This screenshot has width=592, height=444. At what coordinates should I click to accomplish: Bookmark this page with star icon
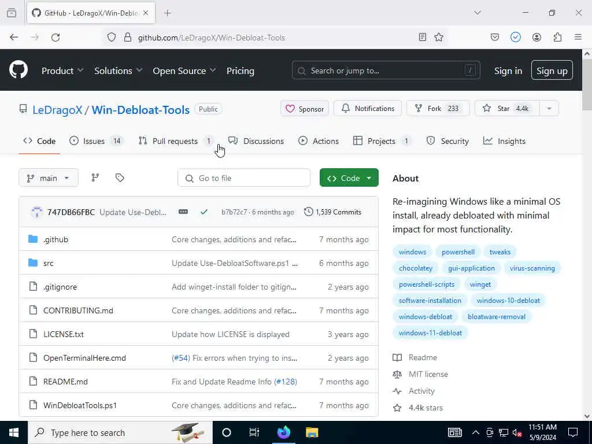click(x=439, y=37)
